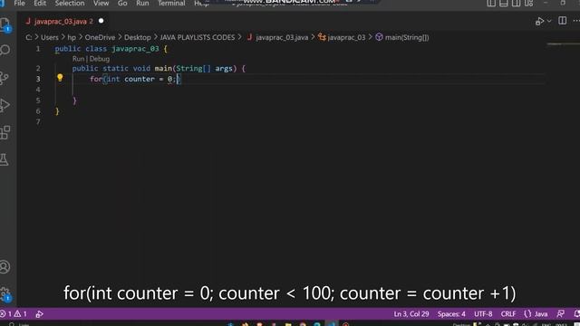Open the Manage gear settings
Image resolution: width=580 pixels, height=326 pixels.
pos(5,294)
